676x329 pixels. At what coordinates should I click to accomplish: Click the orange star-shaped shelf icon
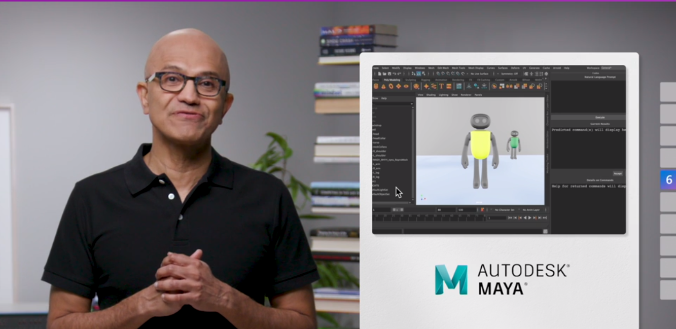(426, 86)
